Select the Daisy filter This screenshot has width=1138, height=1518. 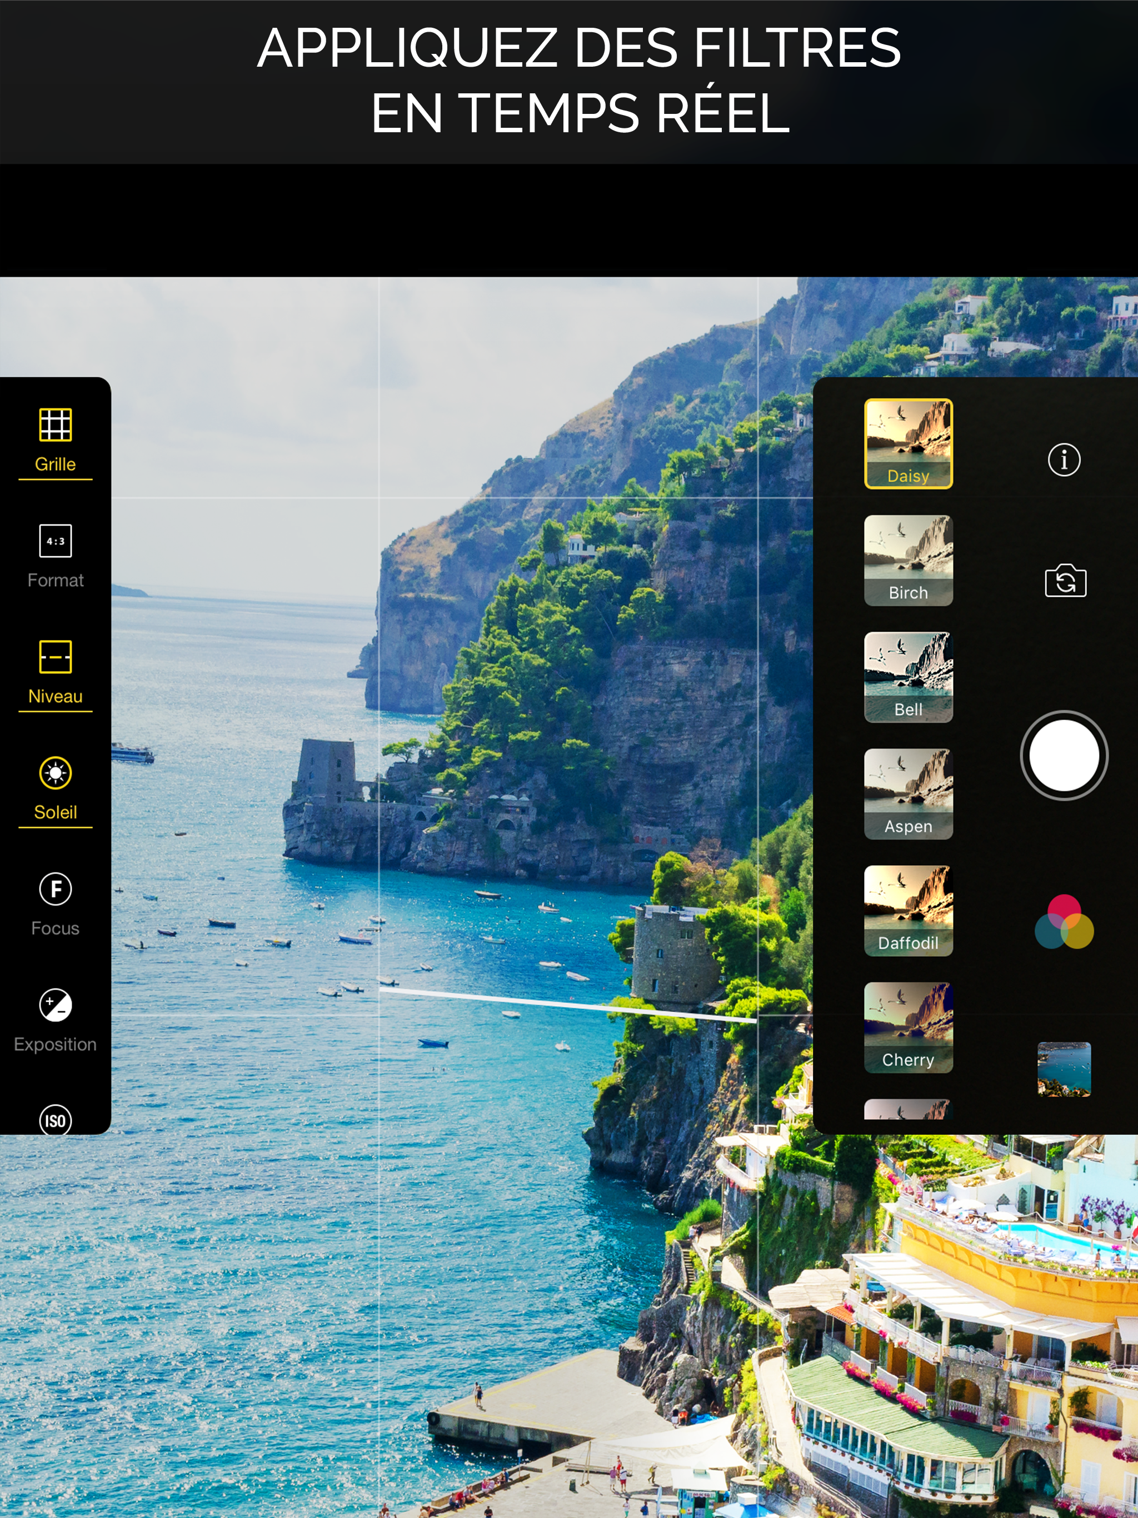907,443
